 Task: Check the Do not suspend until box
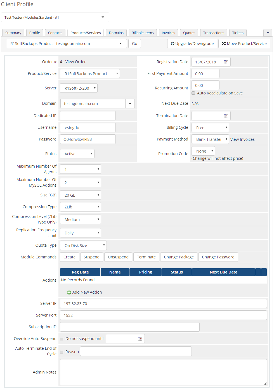click(x=62, y=339)
